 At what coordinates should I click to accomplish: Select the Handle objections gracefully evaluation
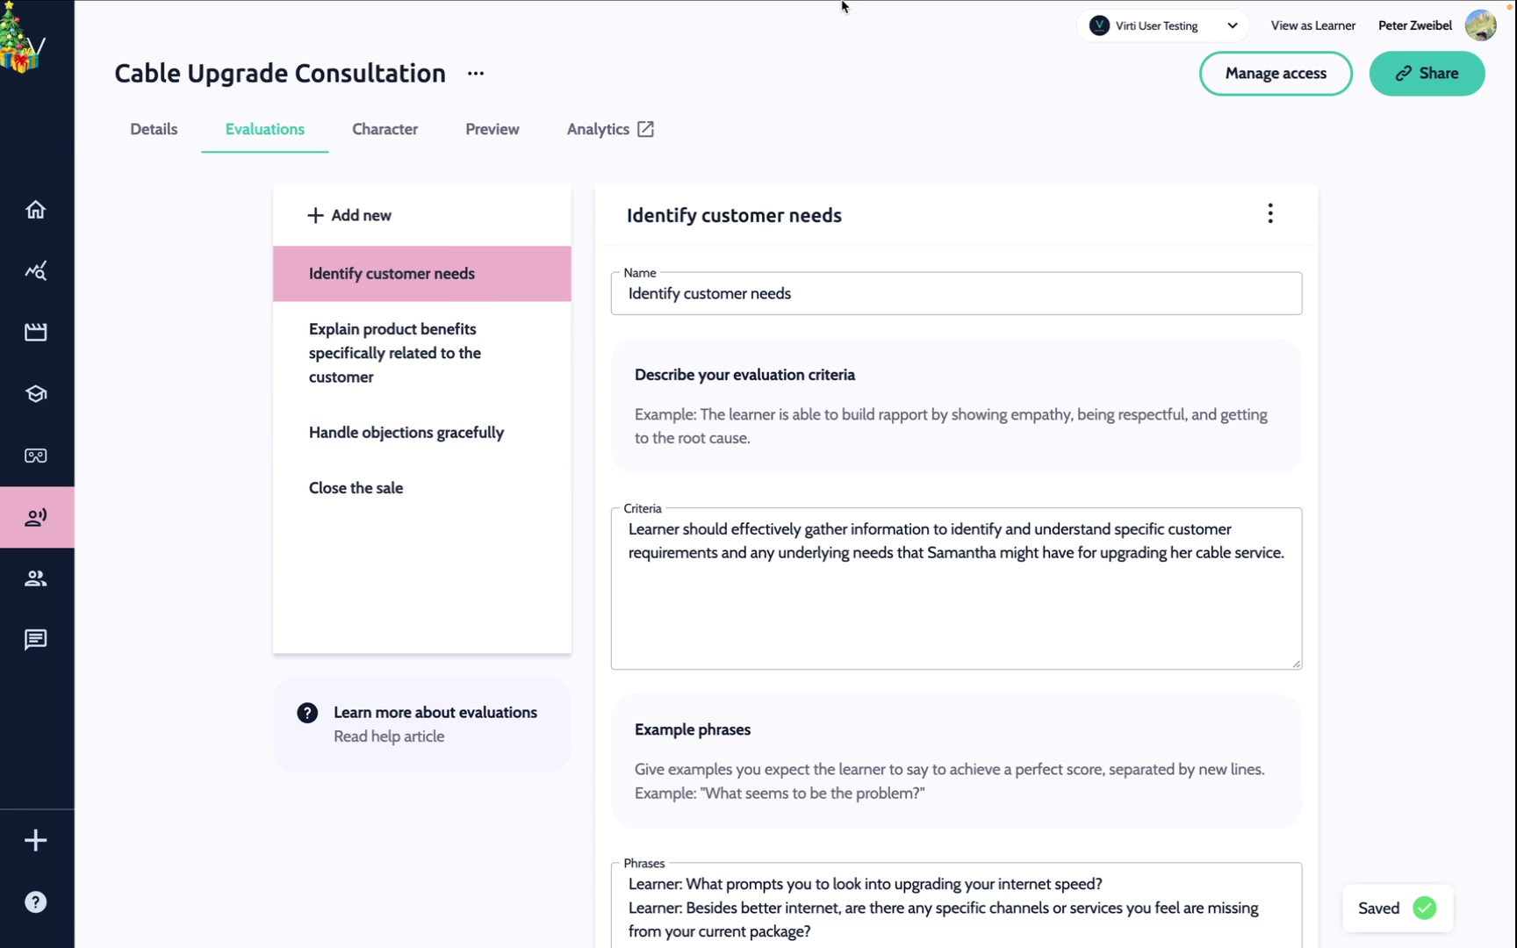(x=406, y=433)
